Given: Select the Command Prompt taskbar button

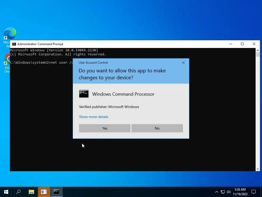Looking at the screenshot, I should tap(56, 192).
